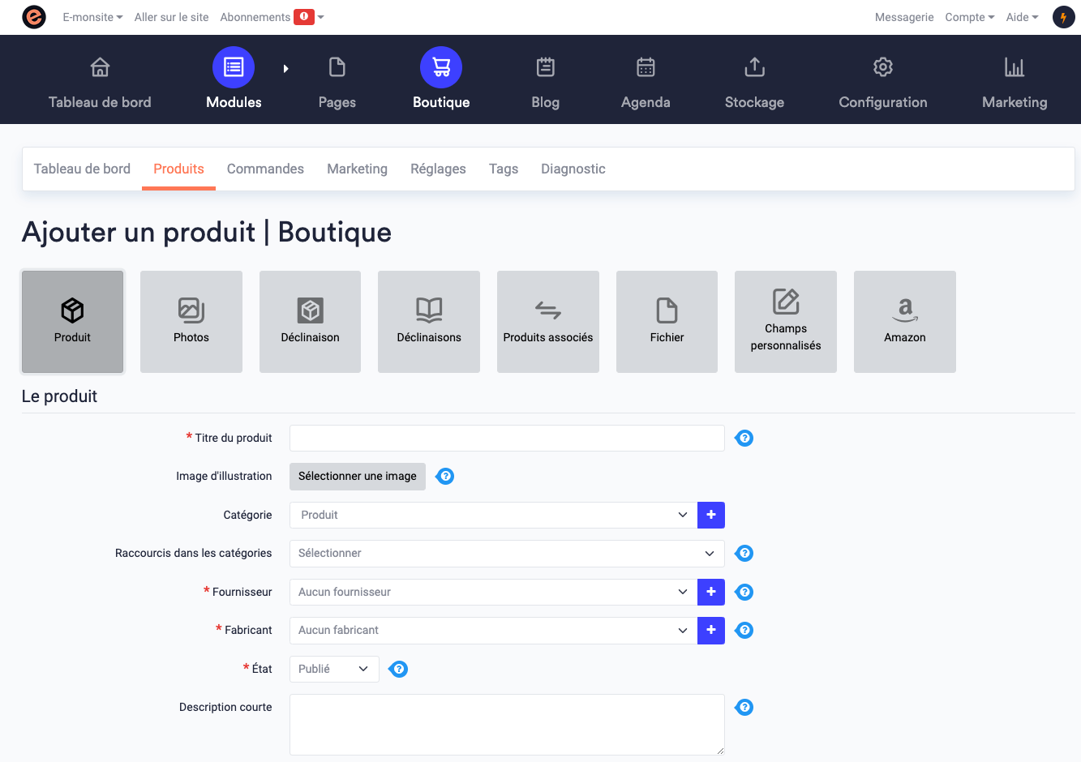Add a new fabricant with plus button
The height and width of the screenshot is (762, 1081).
711,630
